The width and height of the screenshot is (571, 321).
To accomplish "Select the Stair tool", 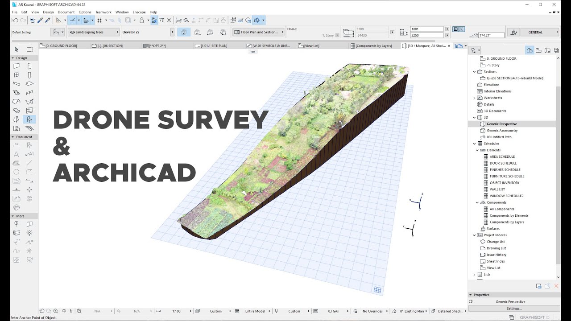I will [17, 93].
